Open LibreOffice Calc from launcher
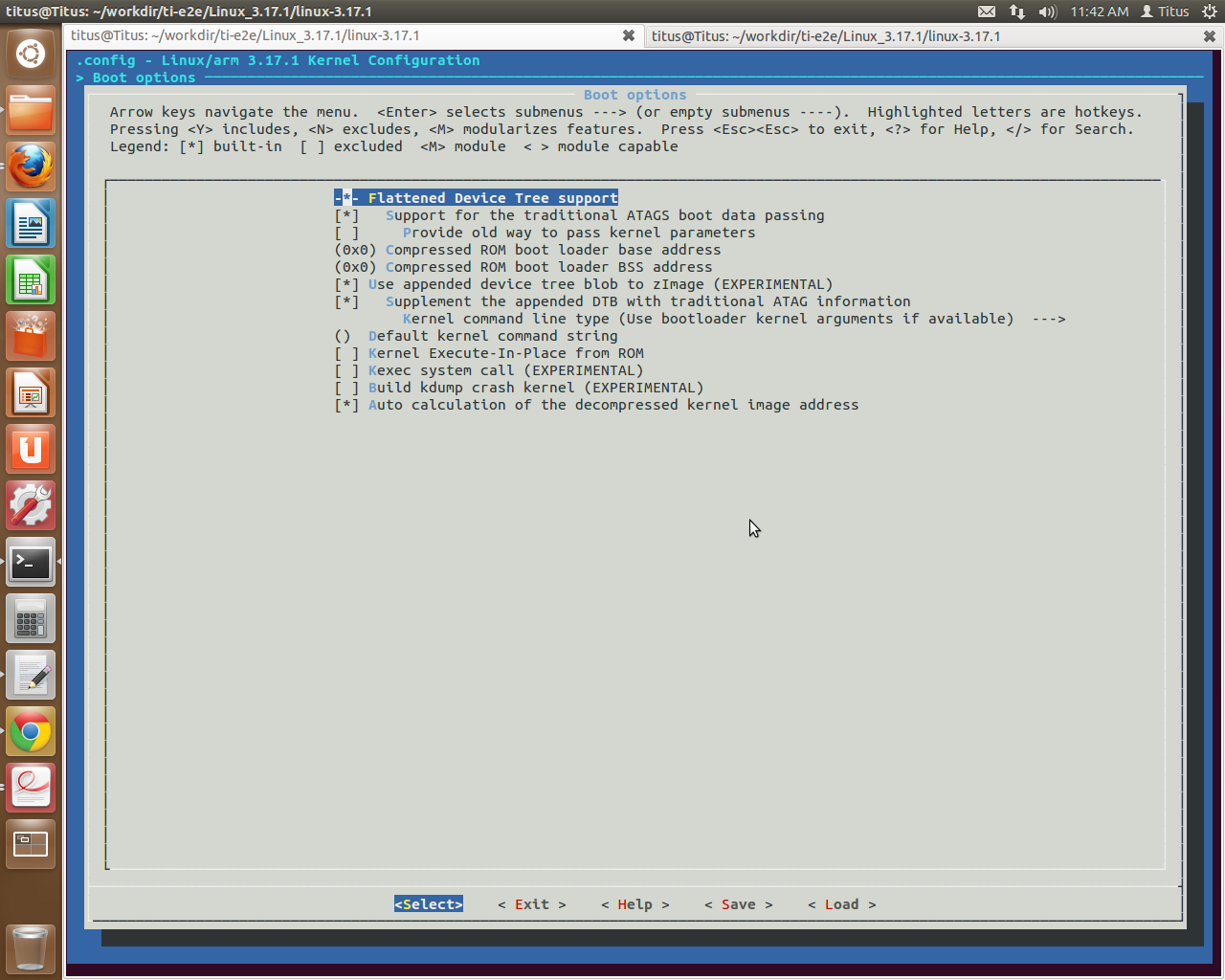The image size is (1225, 980). [31, 280]
